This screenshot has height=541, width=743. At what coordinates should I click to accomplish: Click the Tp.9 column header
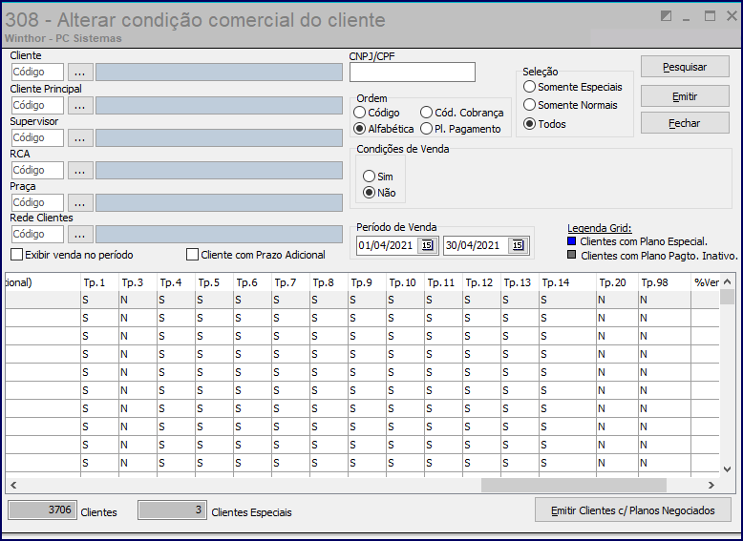coord(367,282)
